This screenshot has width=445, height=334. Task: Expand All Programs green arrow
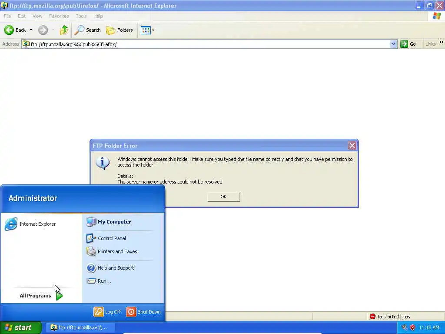(59, 296)
